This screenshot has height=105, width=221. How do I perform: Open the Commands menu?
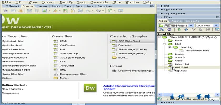point(99,2)
